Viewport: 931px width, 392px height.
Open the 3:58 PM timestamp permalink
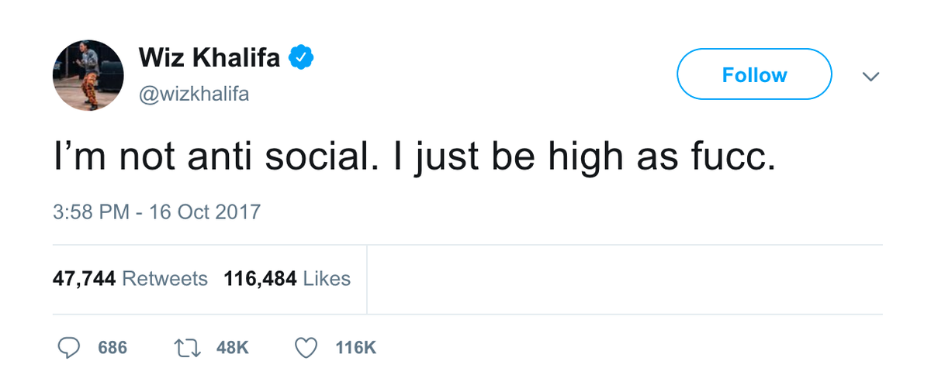tap(91, 211)
